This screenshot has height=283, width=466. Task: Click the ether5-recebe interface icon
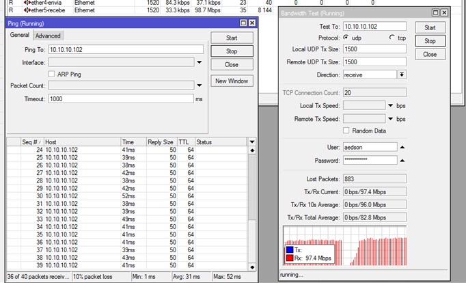(x=27, y=10)
